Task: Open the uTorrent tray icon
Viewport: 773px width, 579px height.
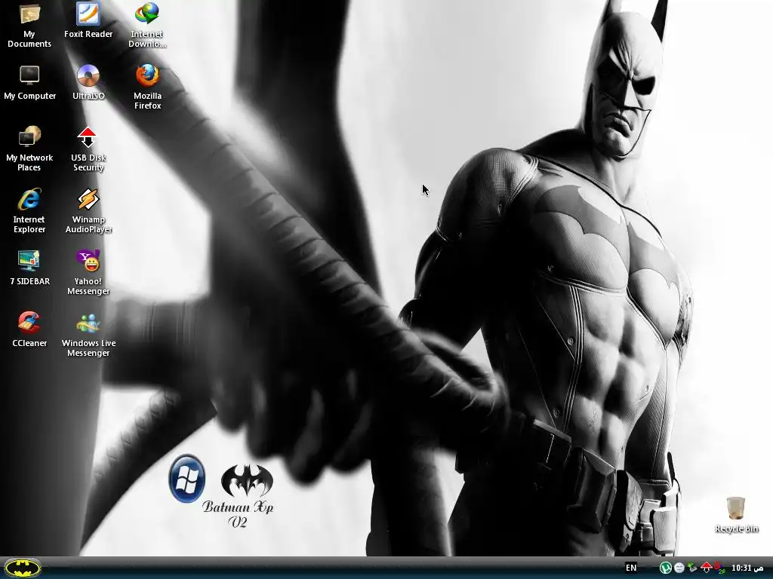Action: [666, 568]
